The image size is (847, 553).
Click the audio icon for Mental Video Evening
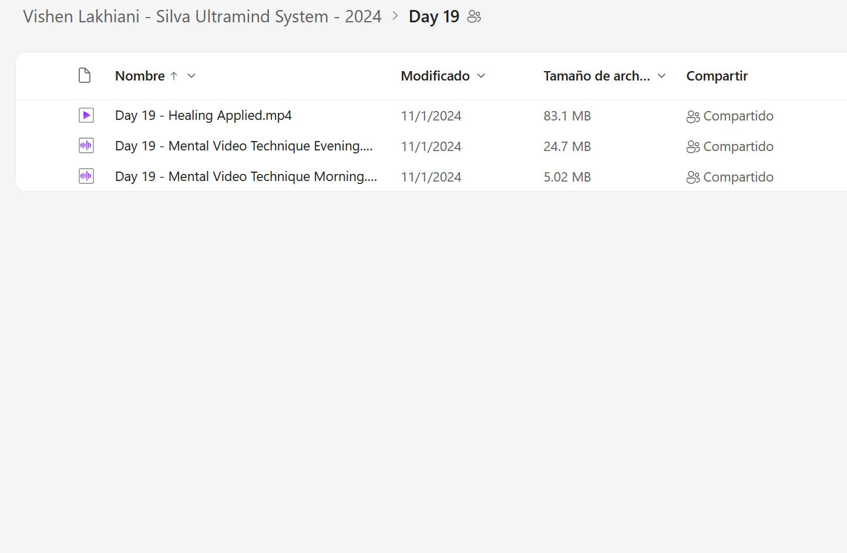point(86,146)
